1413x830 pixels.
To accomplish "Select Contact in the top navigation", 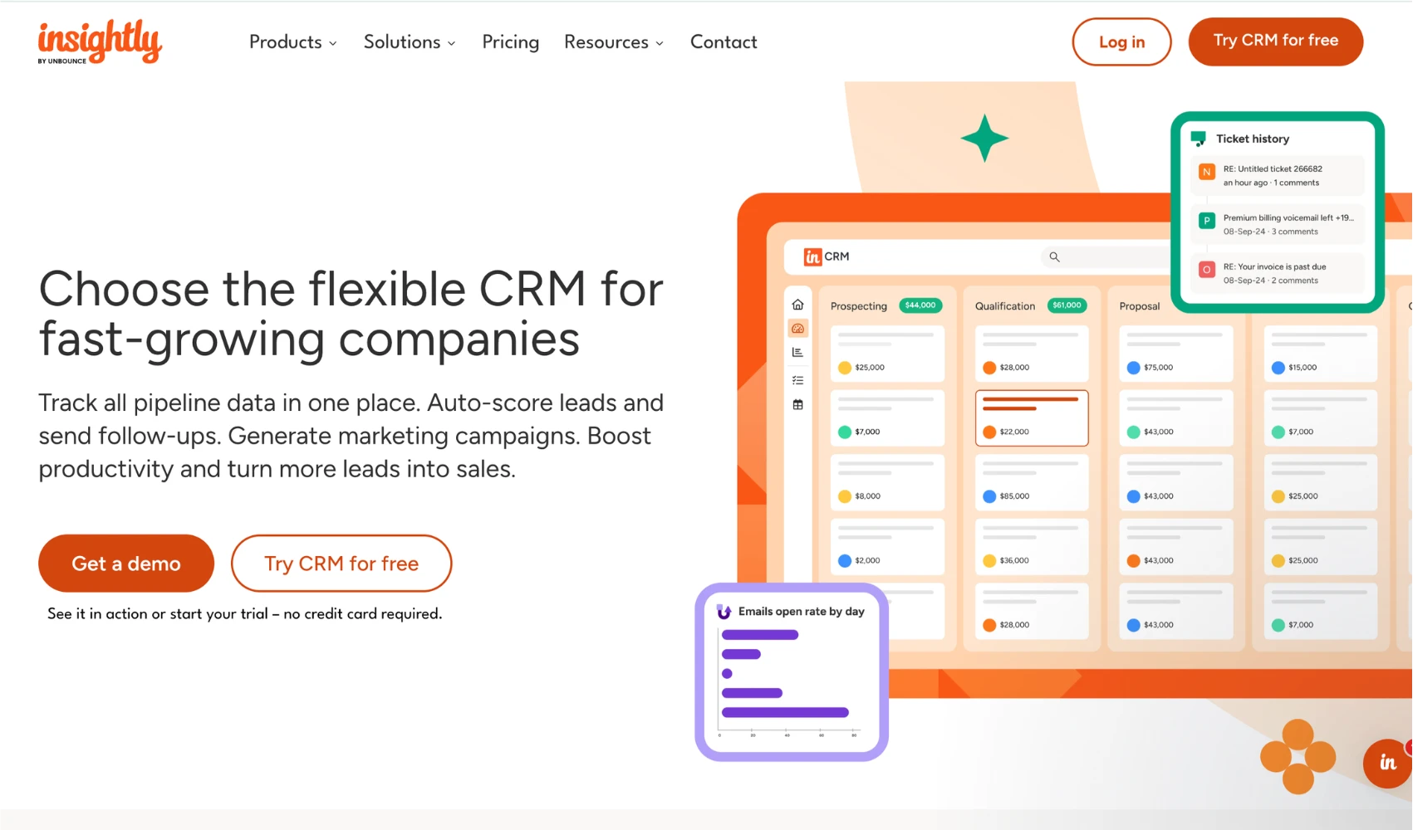I will pos(723,41).
